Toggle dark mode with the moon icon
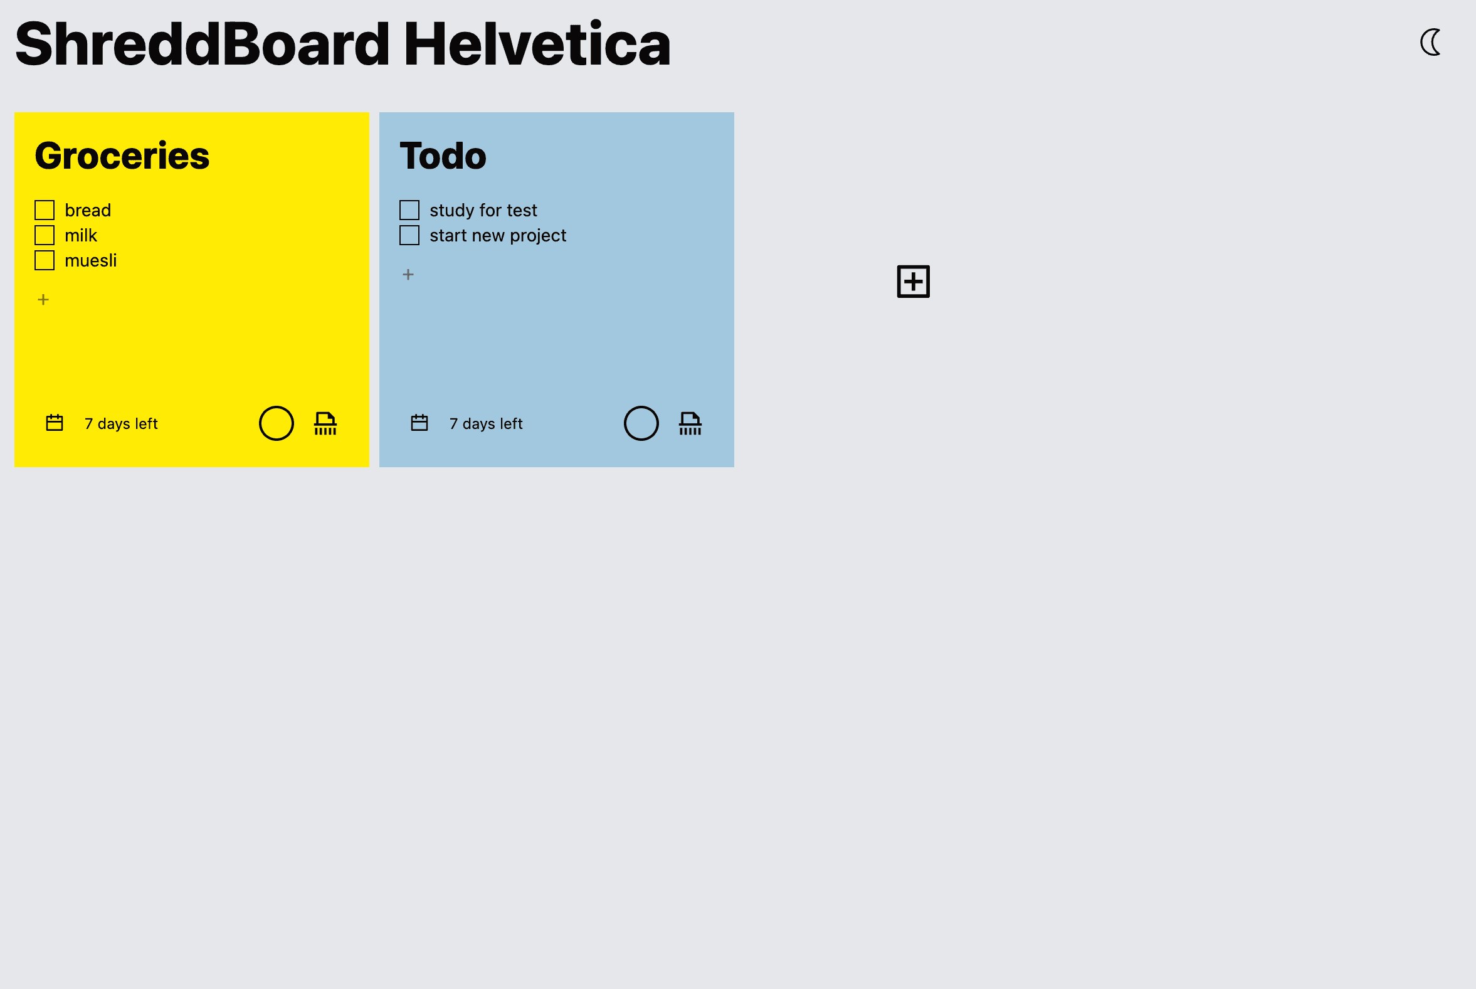The height and width of the screenshot is (989, 1476). pyautogui.click(x=1431, y=42)
